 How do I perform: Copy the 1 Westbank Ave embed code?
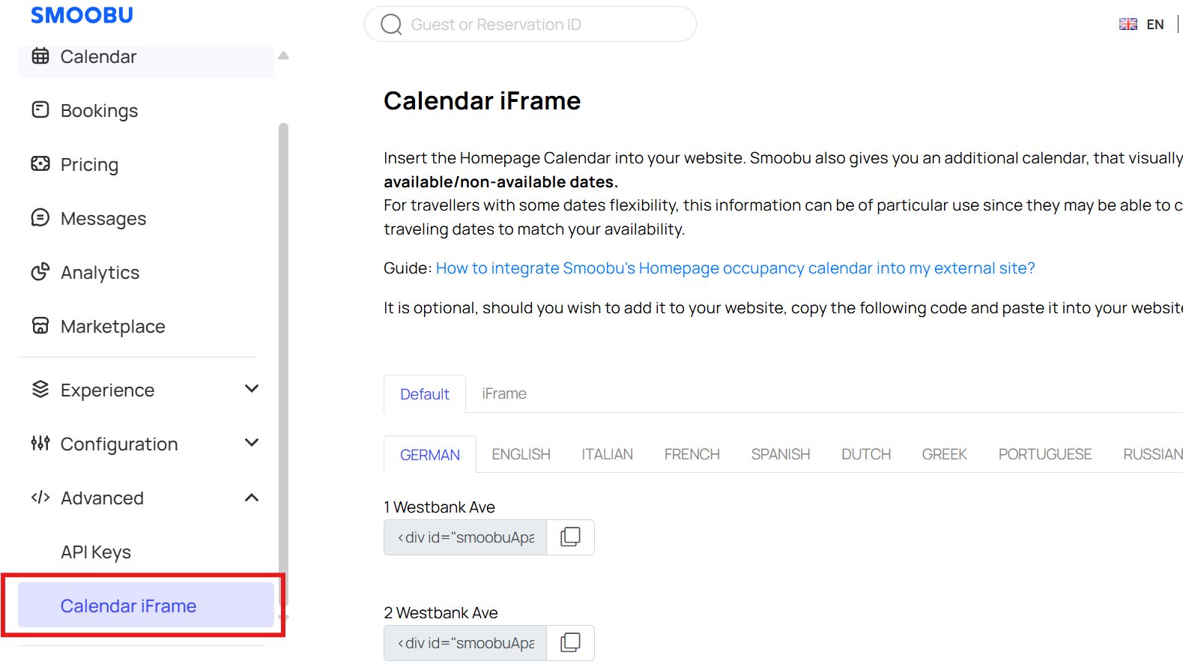click(570, 537)
